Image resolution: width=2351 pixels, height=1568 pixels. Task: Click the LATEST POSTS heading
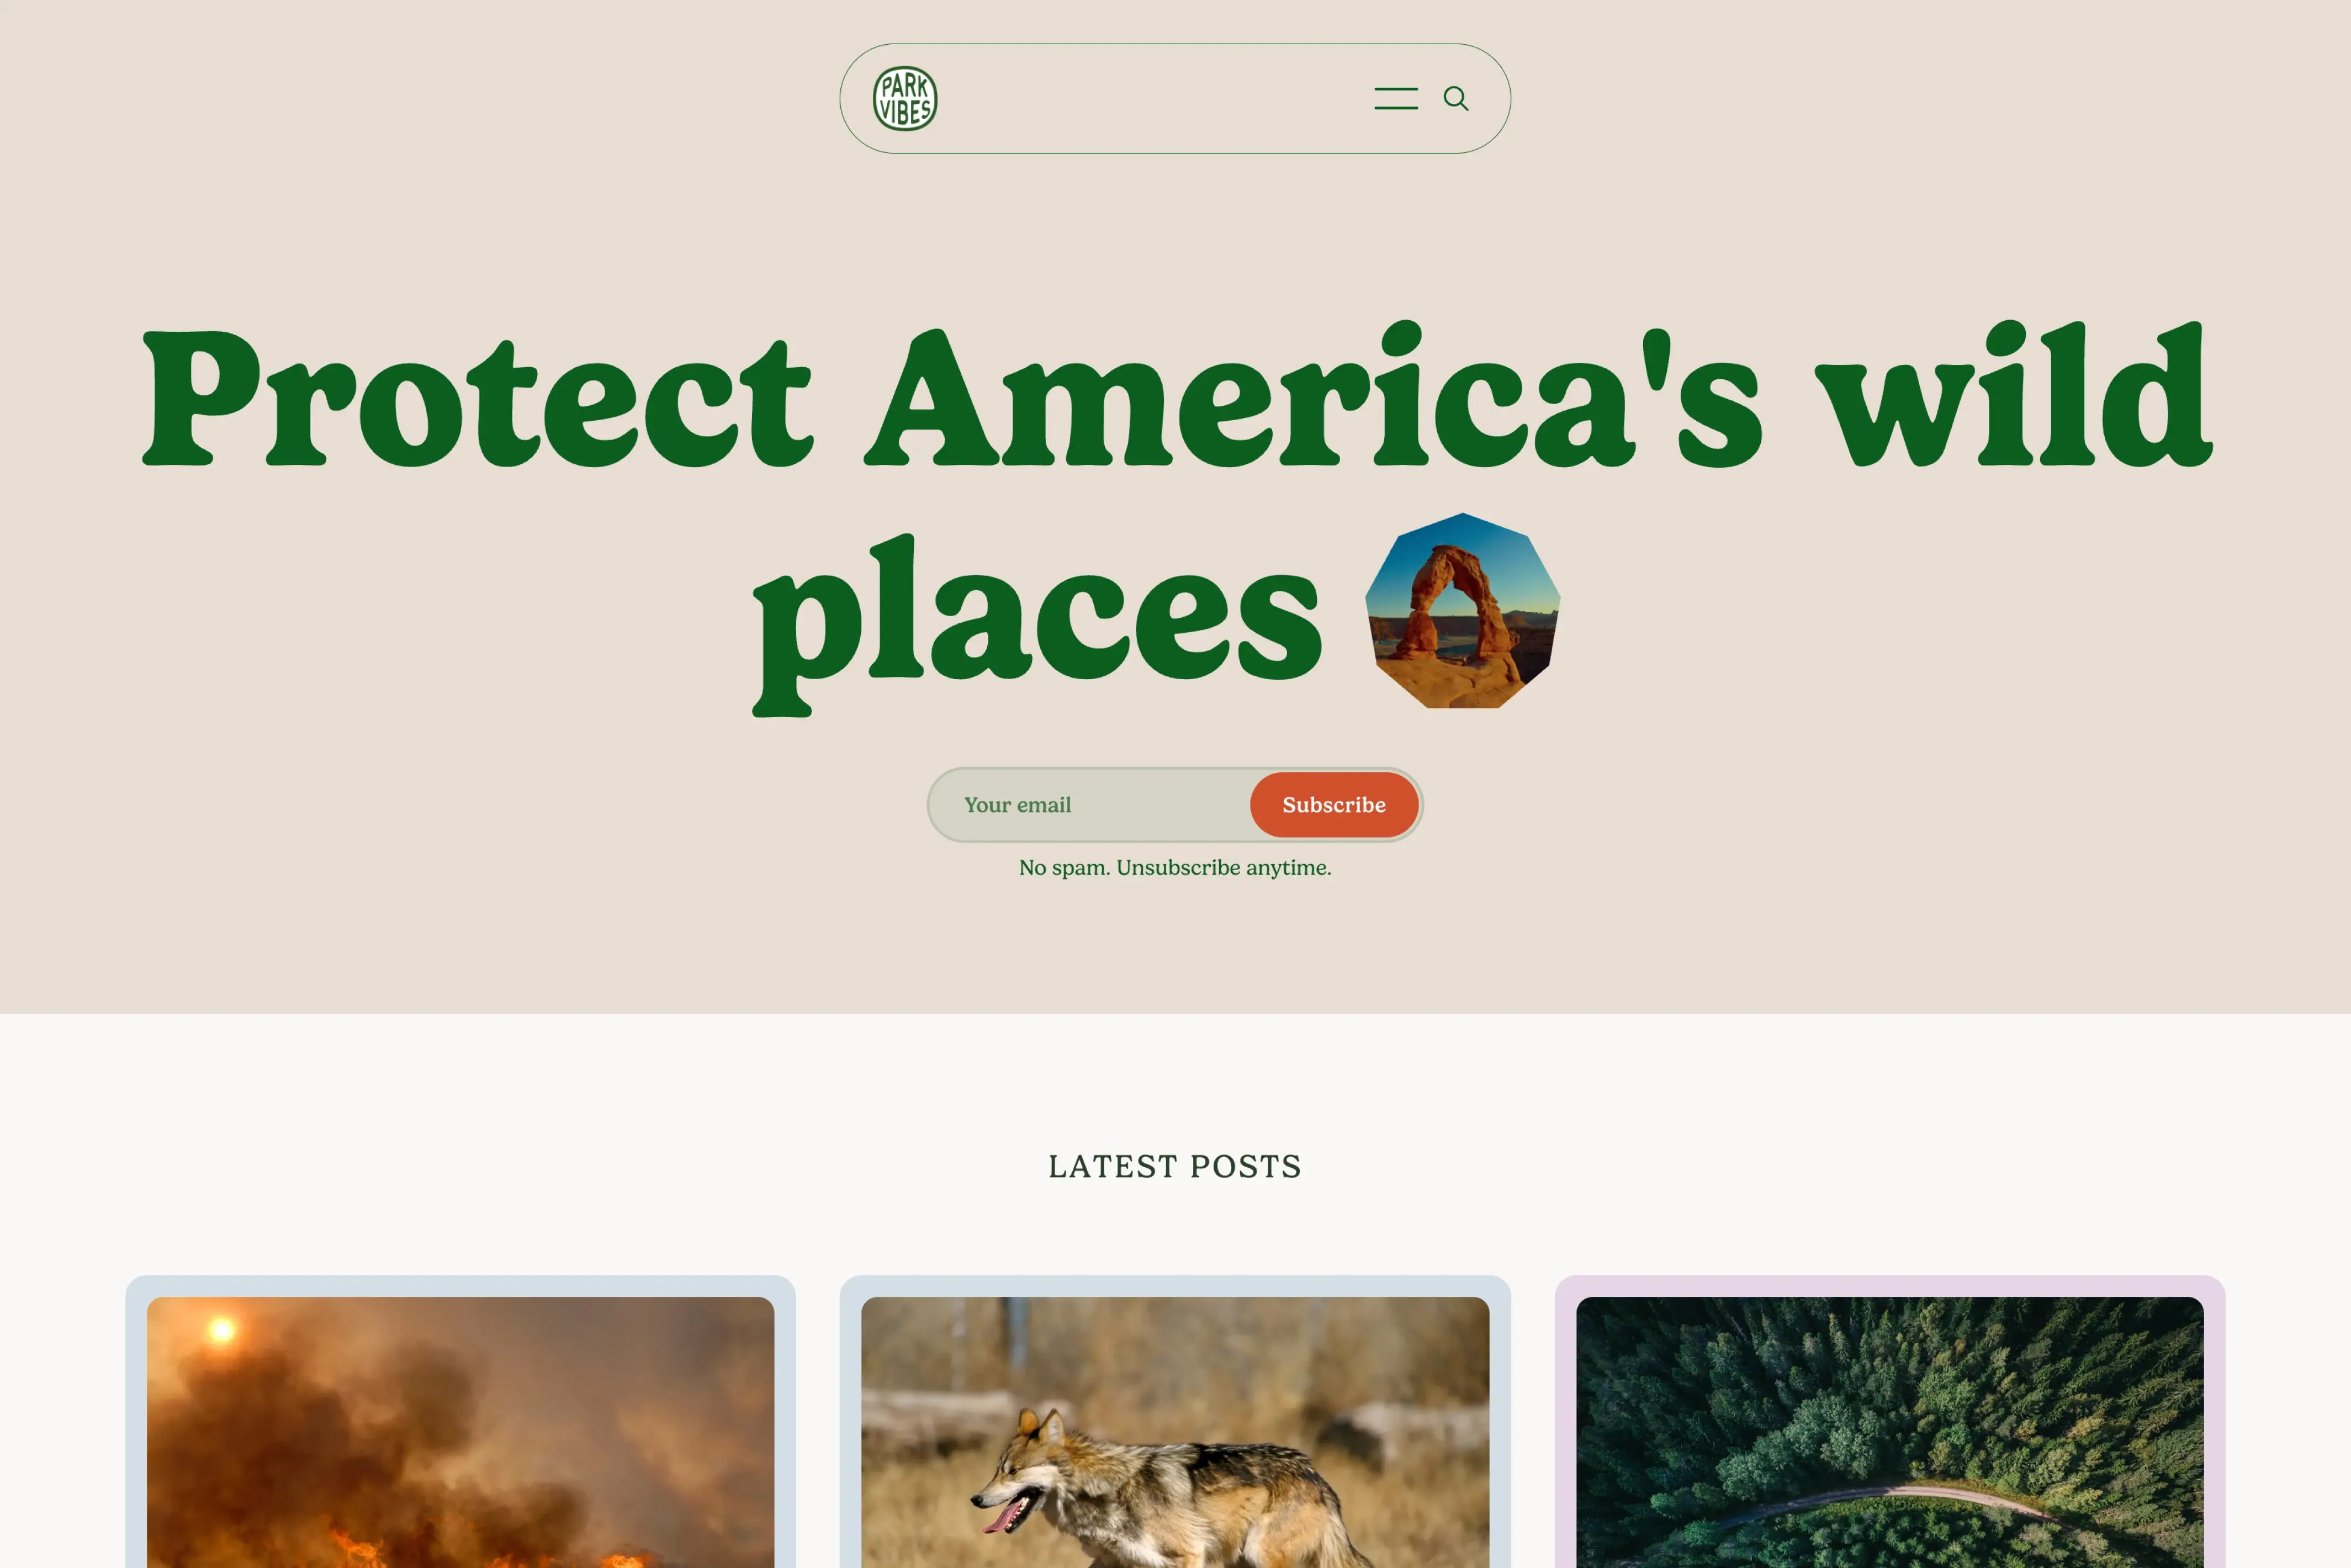(x=1175, y=1166)
